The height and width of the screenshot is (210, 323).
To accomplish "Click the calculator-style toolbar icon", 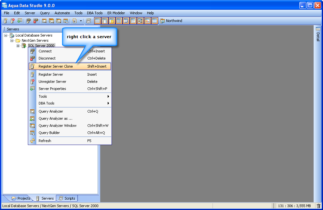I will 89,21.
